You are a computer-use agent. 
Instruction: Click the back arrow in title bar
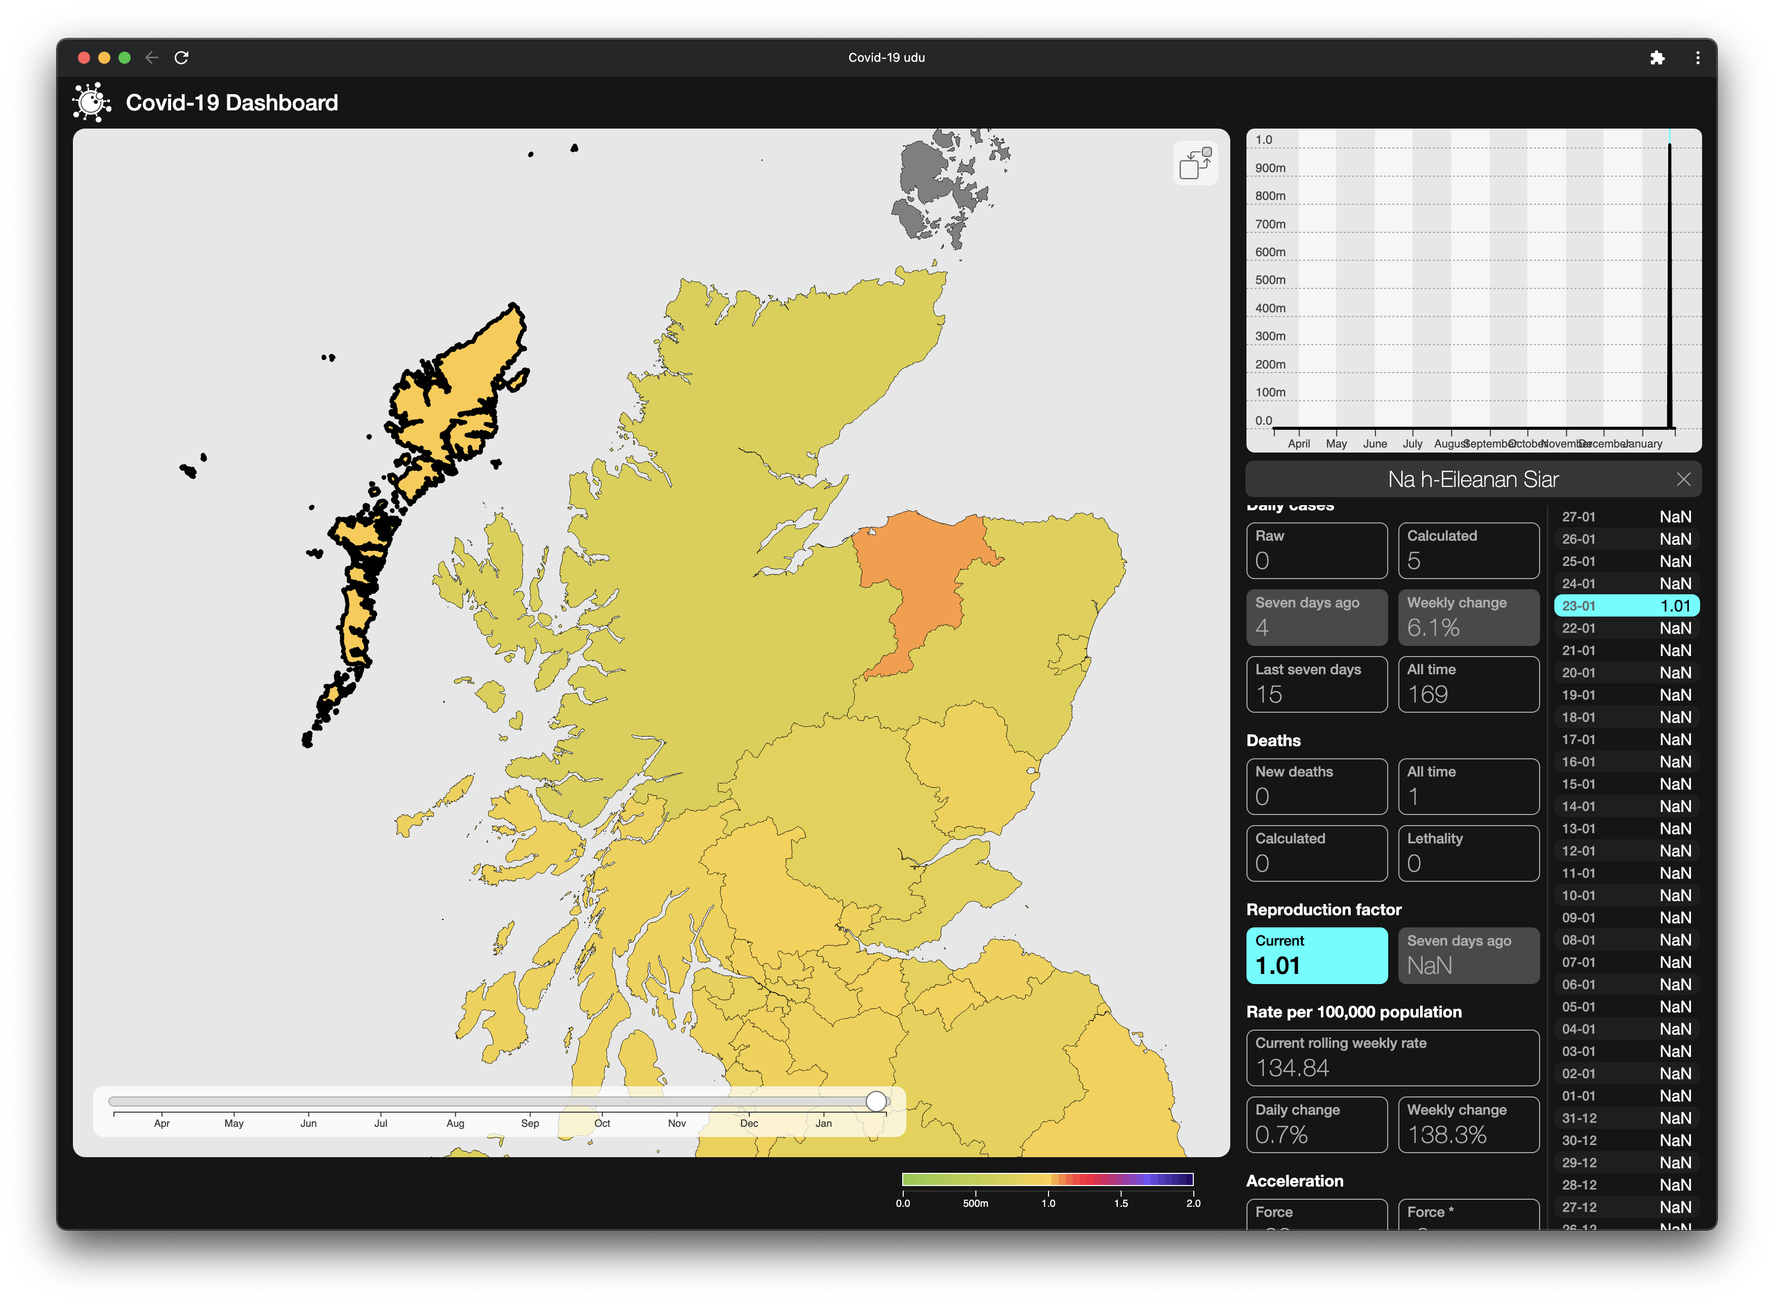point(152,58)
